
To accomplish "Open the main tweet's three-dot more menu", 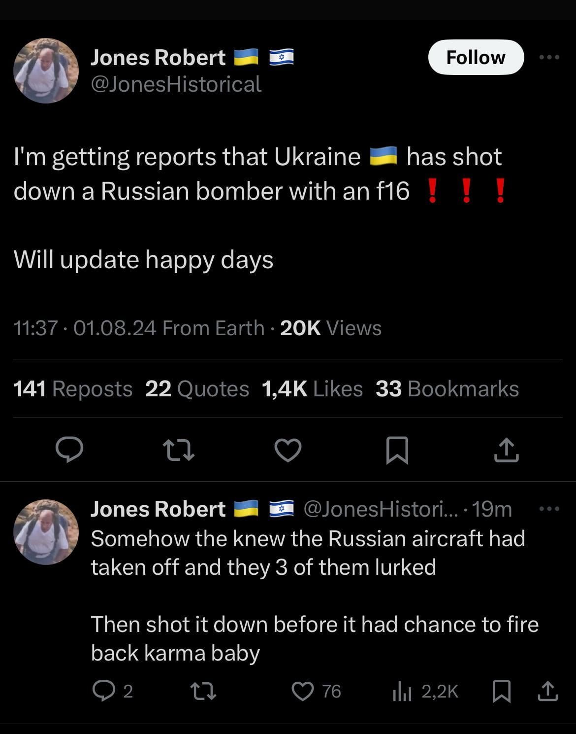I will tap(549, 57).
